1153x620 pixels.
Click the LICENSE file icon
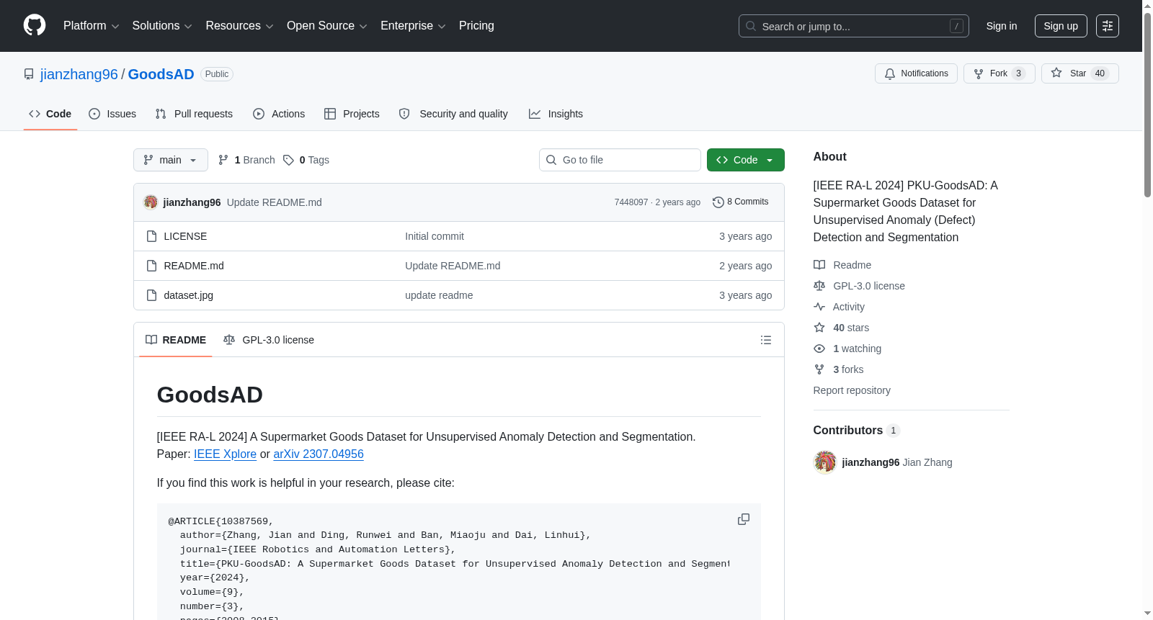click(x=151, y=236)
